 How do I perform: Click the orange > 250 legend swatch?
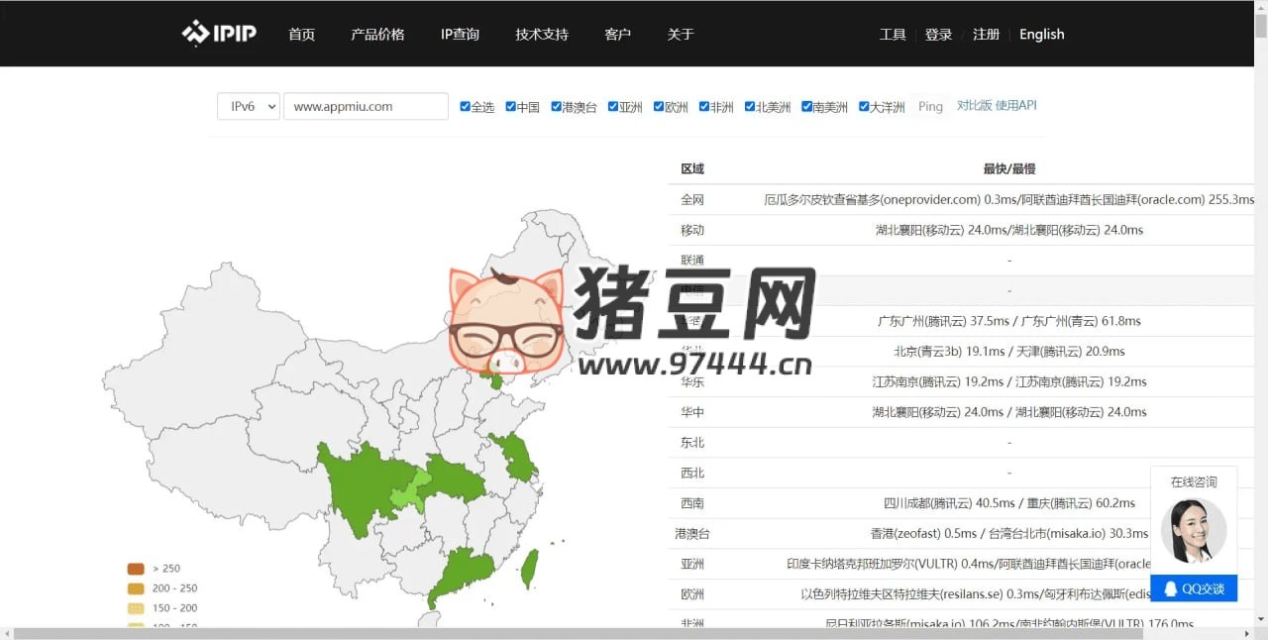[135, 569]
